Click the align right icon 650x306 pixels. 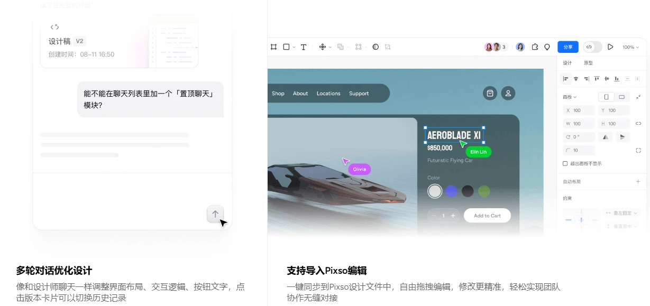point(586,79)
